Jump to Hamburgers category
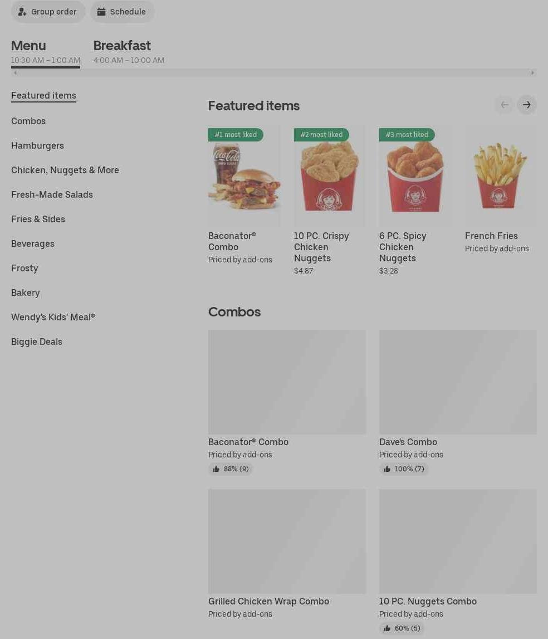Screen dimensions: 548x639 37,145
